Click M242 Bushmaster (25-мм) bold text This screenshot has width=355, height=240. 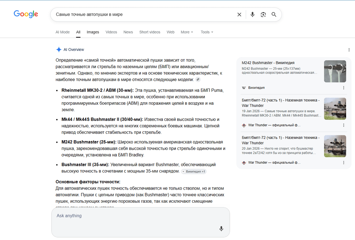click(89, 142)
